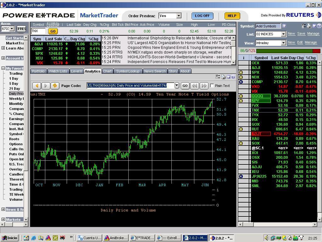Screen dimensions: 322x242
Task: Click the printer icon in watchlist panel
Action: (309, 26)
